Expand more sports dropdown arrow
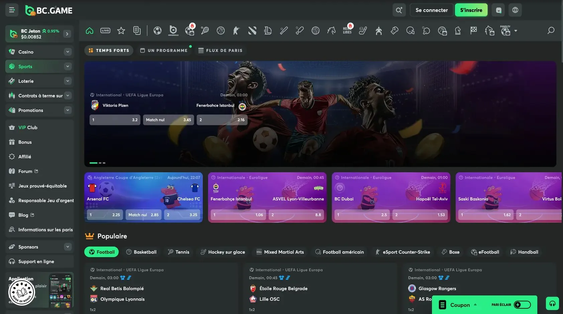This screenshot has width=563, height=314. click(516, 31)
